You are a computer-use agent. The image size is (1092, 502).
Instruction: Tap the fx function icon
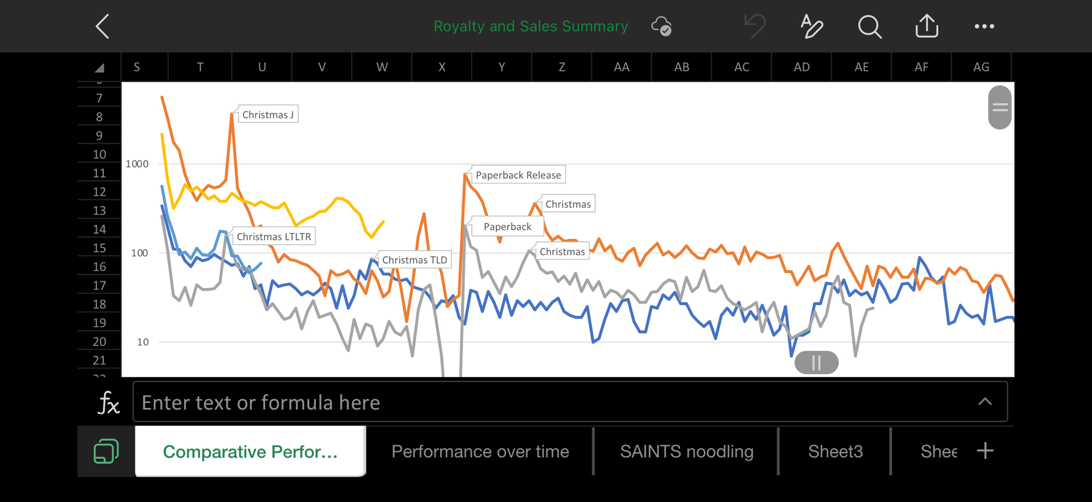pos(108,403)
